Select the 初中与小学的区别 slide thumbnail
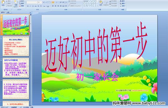Viewport: 168px width, 108px height. pos(16,68)
